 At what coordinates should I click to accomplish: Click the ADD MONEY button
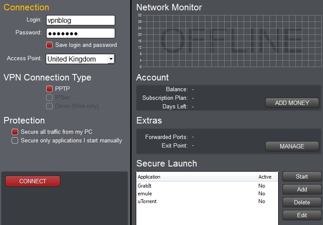point(292,103)
